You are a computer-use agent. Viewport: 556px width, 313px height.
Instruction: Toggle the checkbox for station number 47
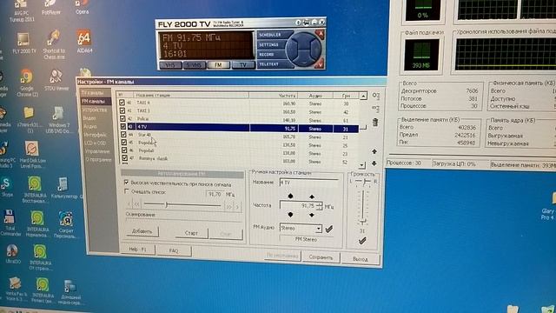124,158
